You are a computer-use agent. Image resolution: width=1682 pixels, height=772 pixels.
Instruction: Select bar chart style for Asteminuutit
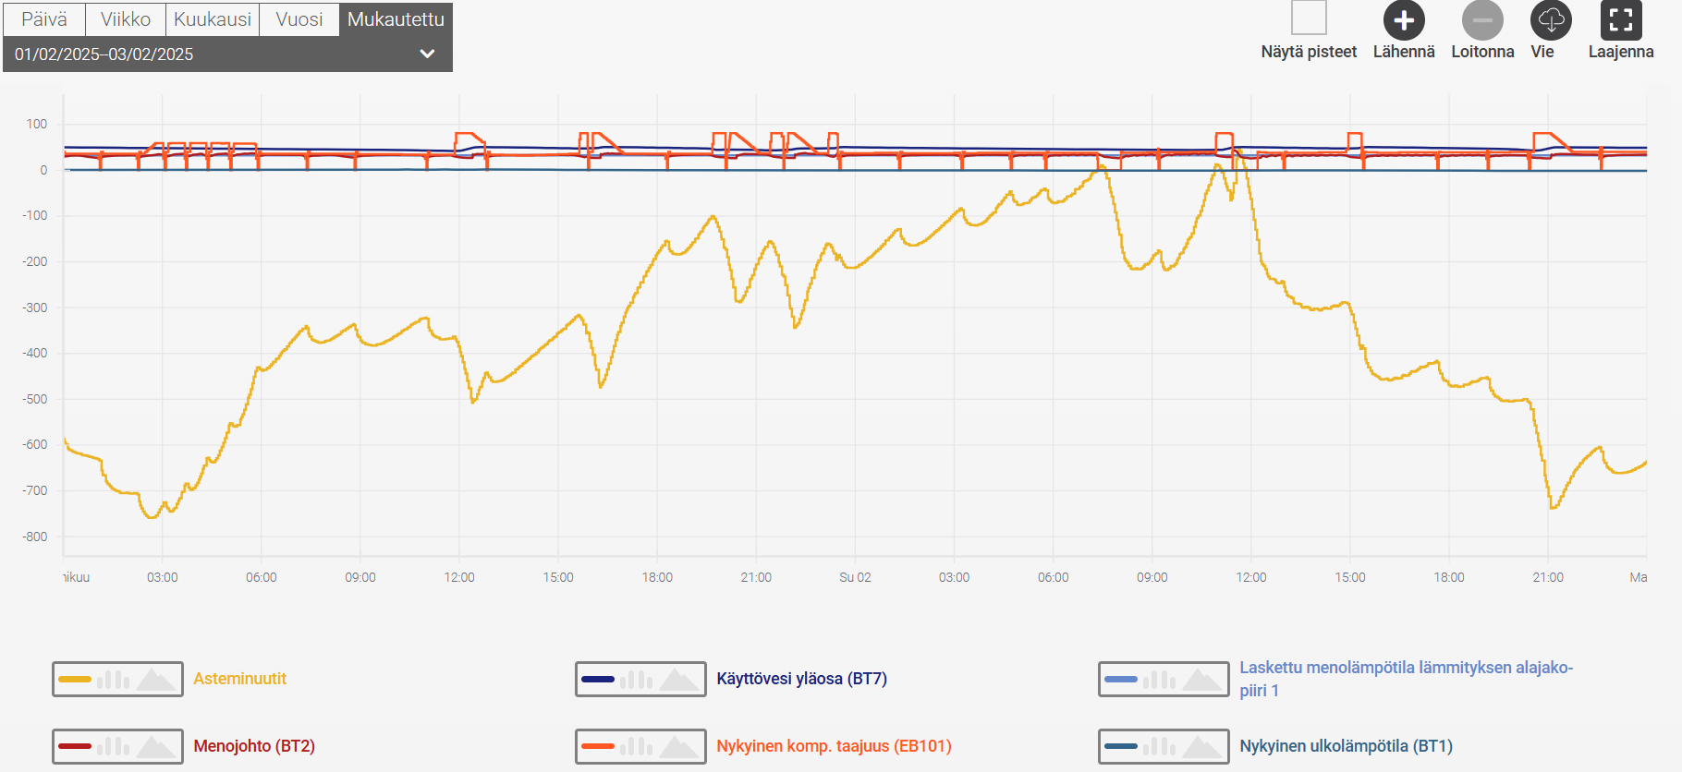pos(114,680)
